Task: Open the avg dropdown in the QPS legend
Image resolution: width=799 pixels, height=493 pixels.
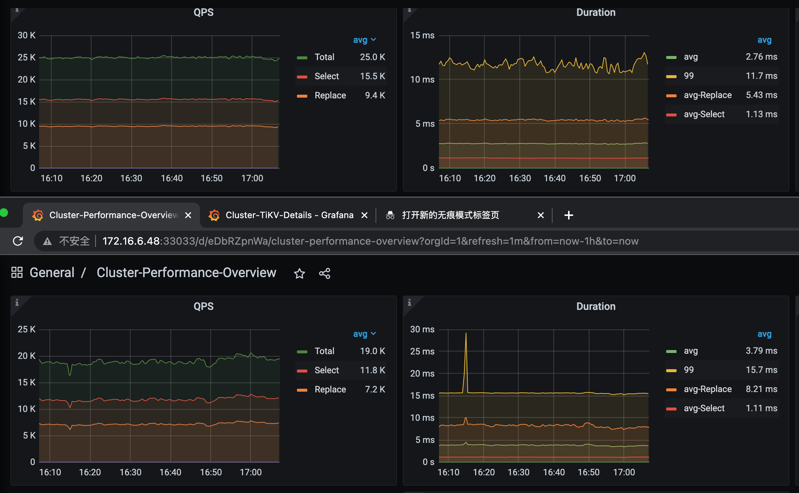Action: [364, 39]
